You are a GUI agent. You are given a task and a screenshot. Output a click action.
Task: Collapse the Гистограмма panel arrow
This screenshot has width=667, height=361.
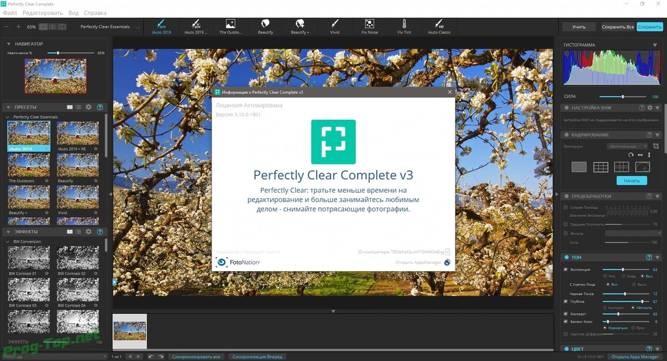(655, 45)
